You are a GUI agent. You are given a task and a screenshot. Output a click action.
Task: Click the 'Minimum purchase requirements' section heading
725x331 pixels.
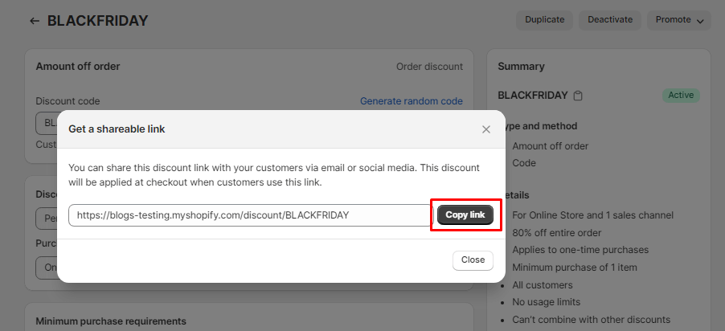click(111, 321)
